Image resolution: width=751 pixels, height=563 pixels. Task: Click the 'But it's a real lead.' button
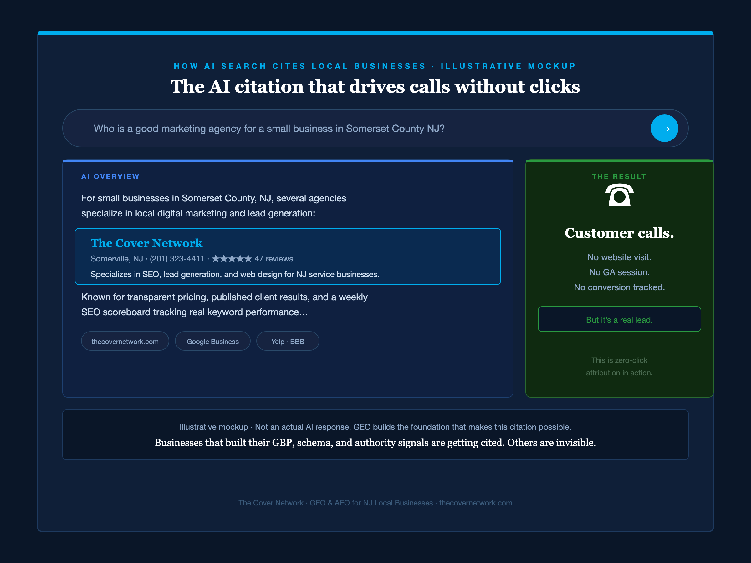(619, 319)
